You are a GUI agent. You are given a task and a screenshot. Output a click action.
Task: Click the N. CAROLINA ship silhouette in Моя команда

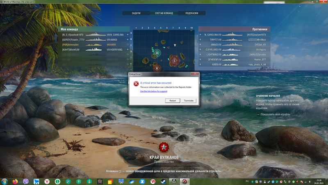(x=96, y=34)
